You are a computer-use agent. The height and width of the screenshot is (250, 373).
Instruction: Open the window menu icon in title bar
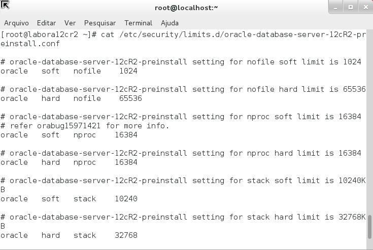click(x=5, y=6)
